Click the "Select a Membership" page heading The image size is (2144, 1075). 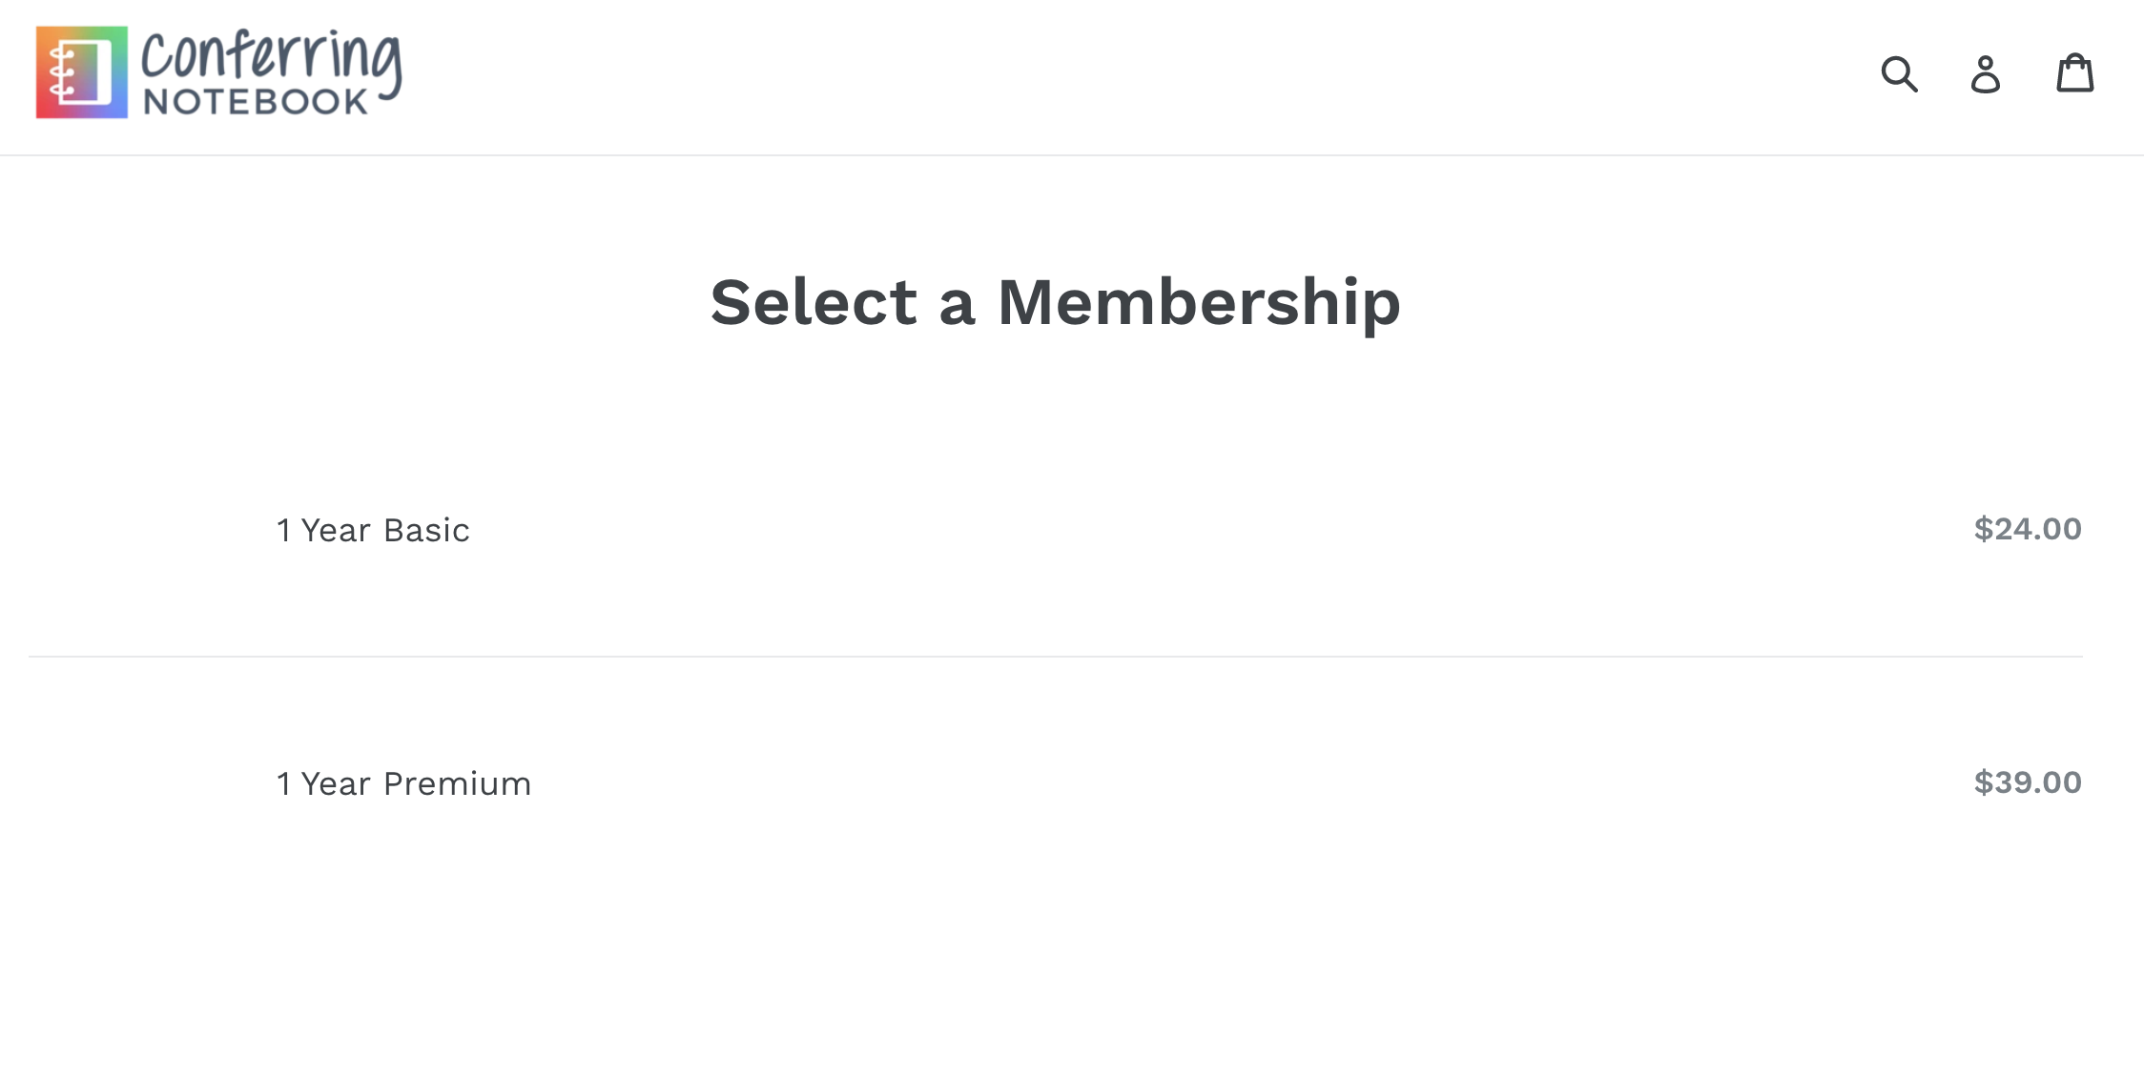1055,302
